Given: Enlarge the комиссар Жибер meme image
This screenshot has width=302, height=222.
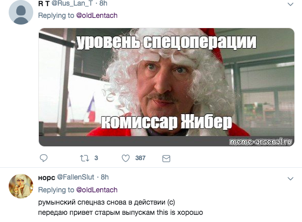Looking at the screenshot, I should [167, 87].
